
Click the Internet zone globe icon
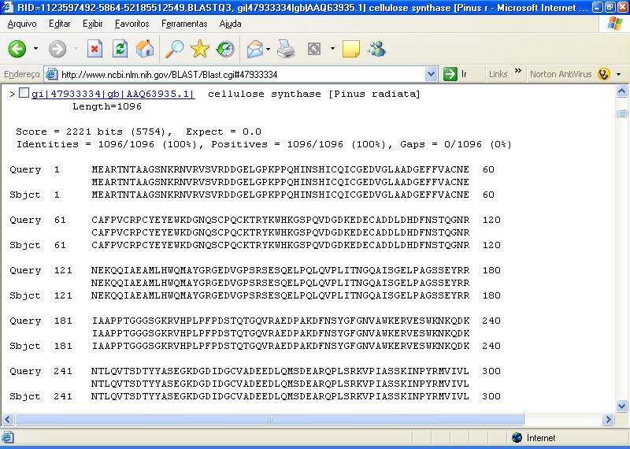tap(517, 437)
